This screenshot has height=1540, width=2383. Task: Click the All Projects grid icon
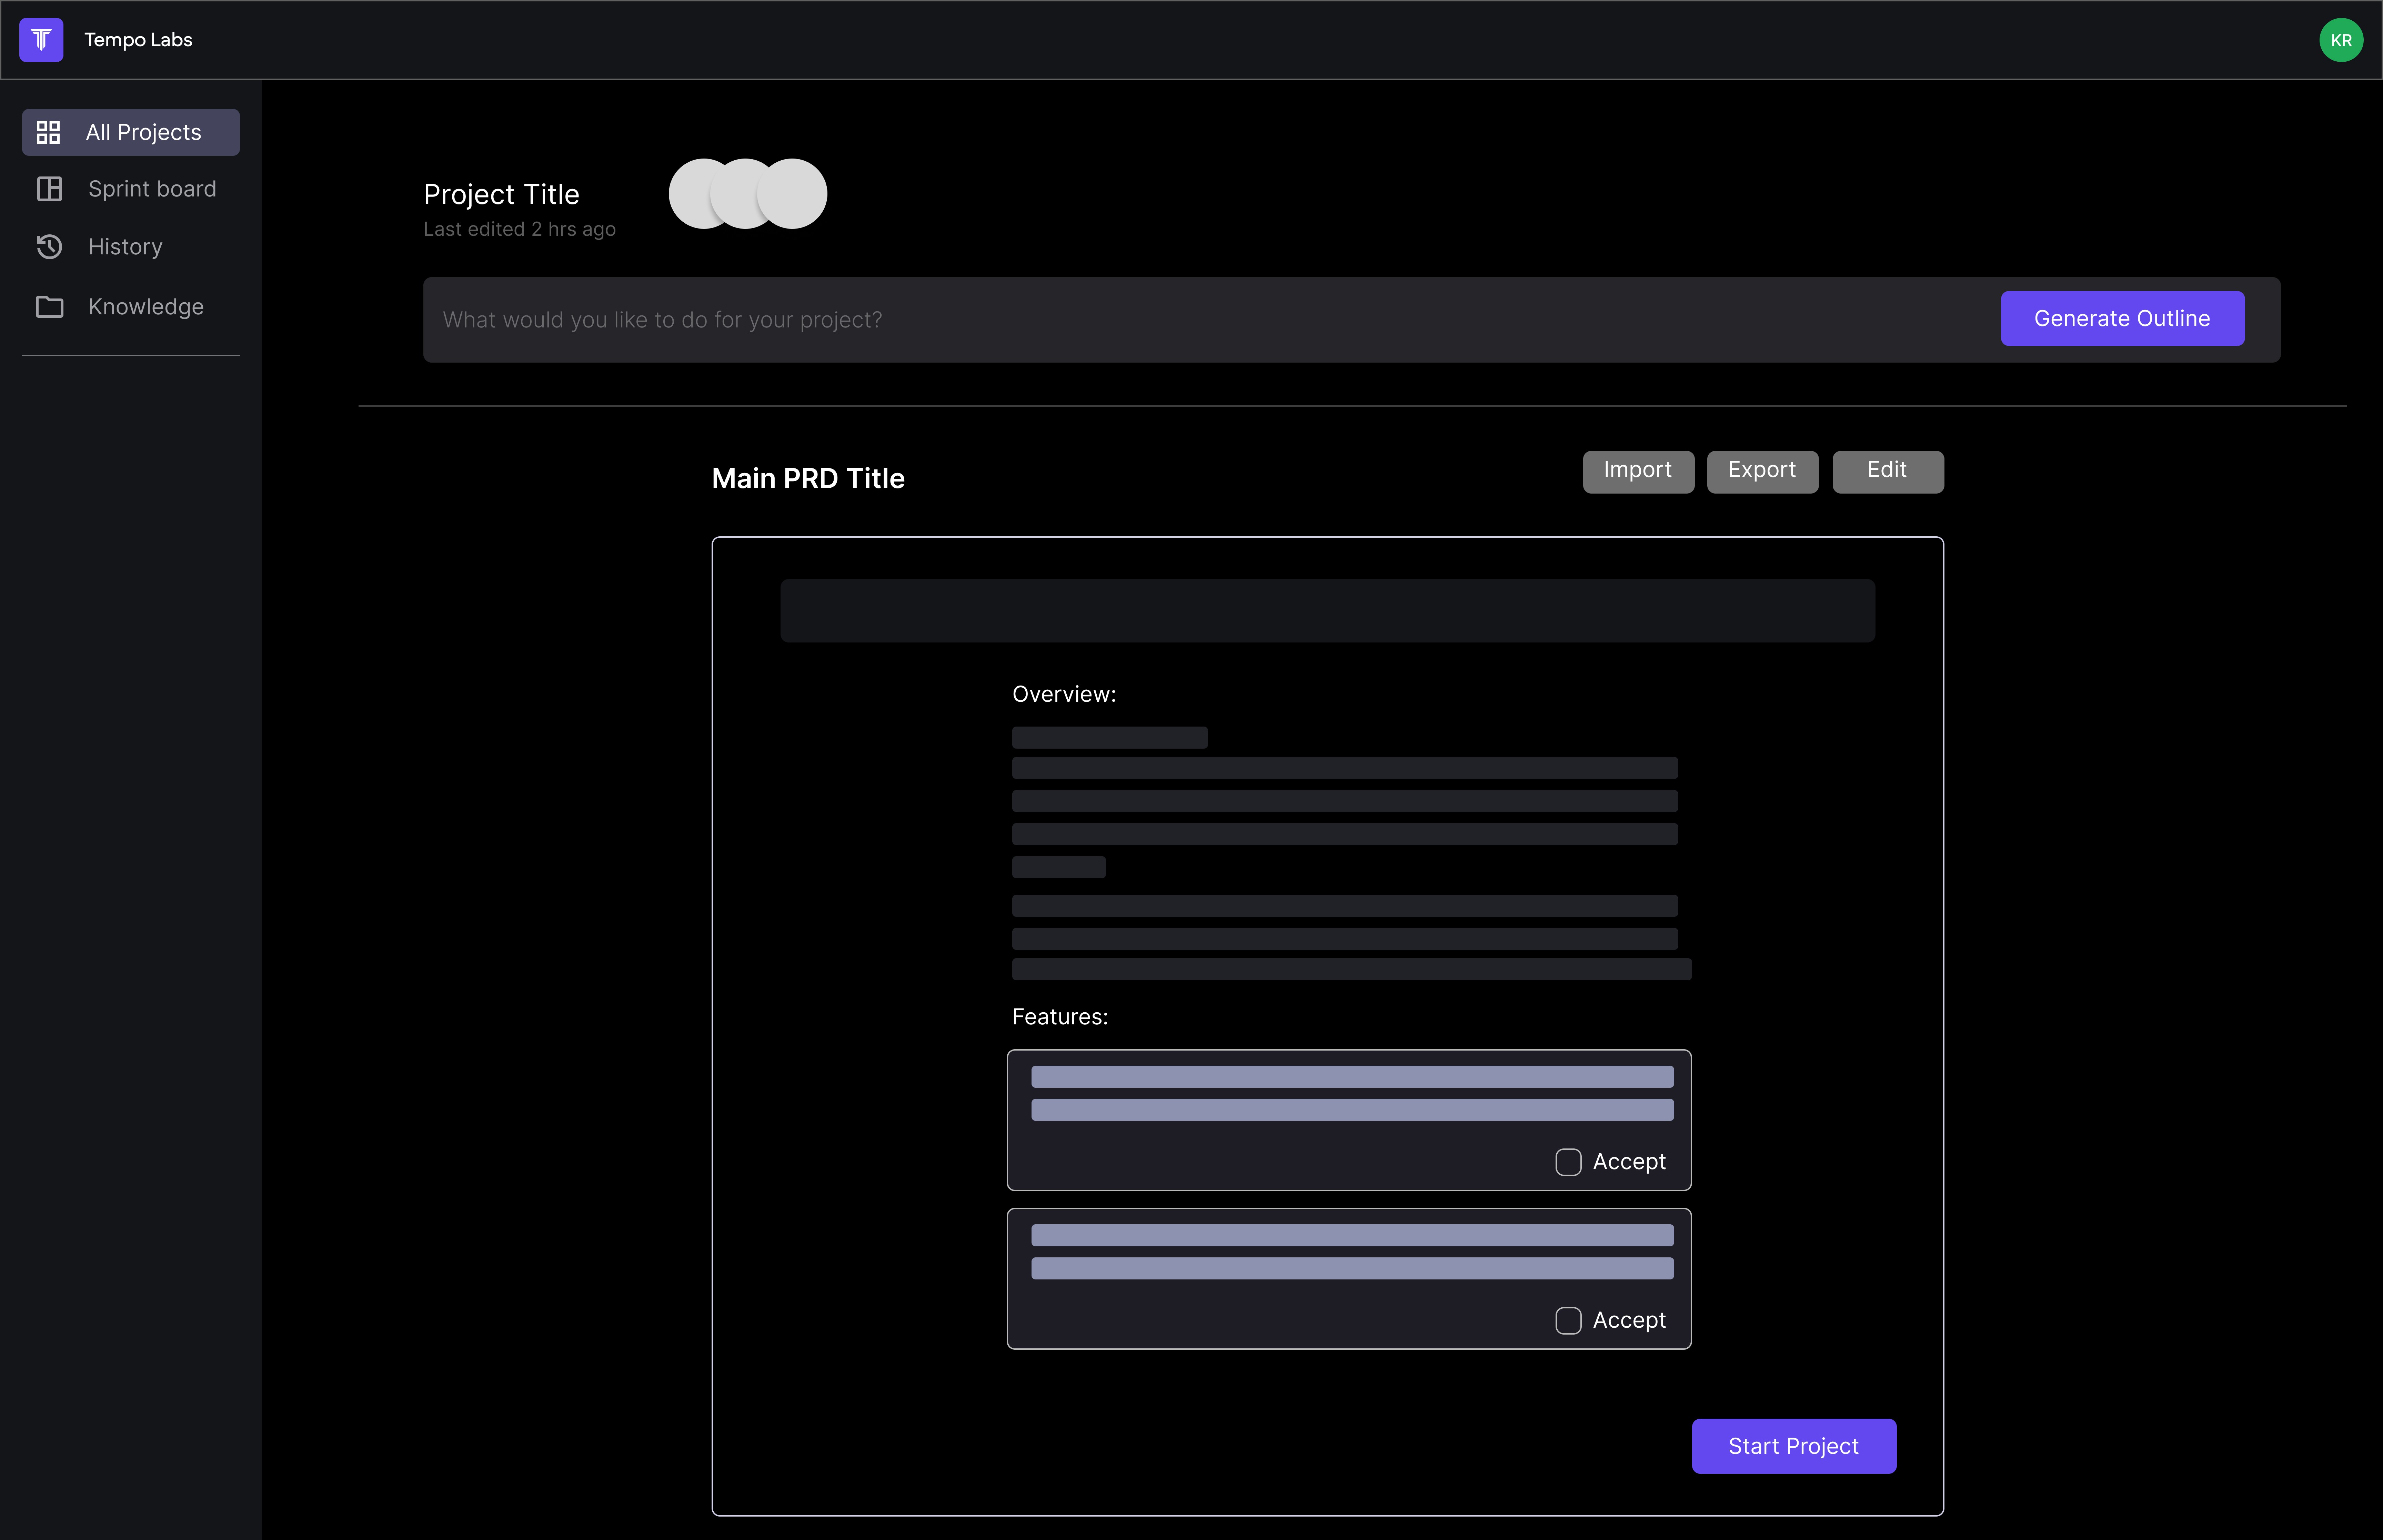coord(48,132)
